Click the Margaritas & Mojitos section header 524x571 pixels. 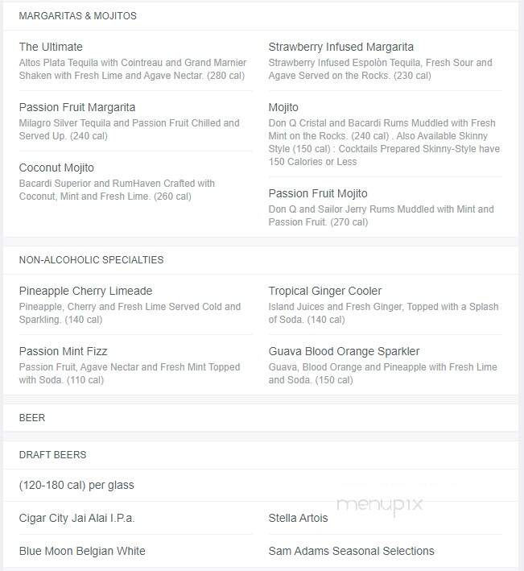(77, 16)
